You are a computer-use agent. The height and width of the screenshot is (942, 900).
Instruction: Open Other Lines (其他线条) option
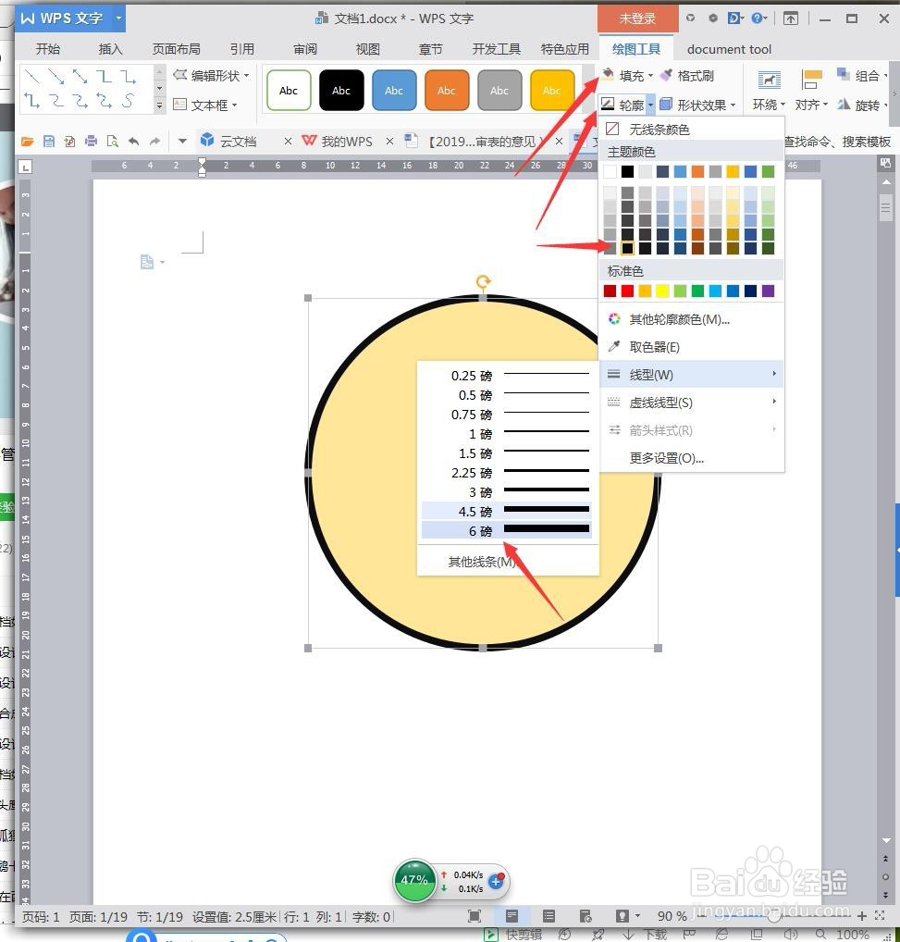(x=506, y=562)
